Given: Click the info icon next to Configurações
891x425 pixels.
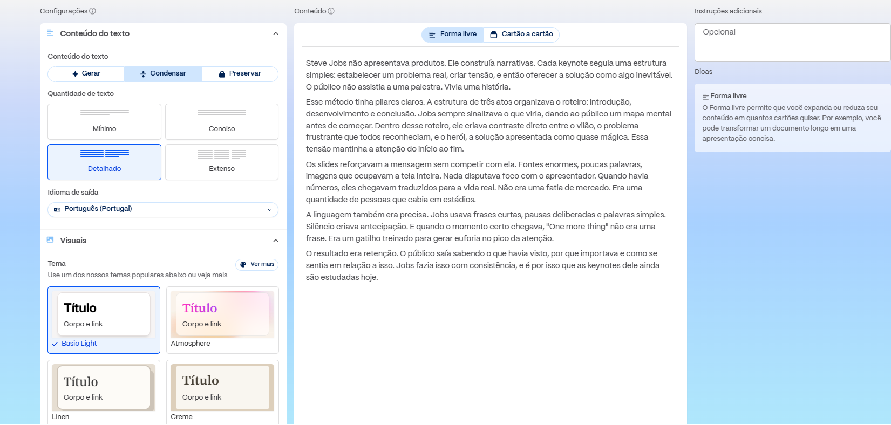Looking at the screenshot, I should (x=92, y=11).
